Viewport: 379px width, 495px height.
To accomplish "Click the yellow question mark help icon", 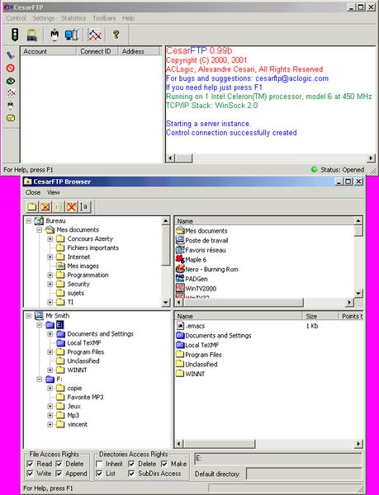I will click(116, 34).
